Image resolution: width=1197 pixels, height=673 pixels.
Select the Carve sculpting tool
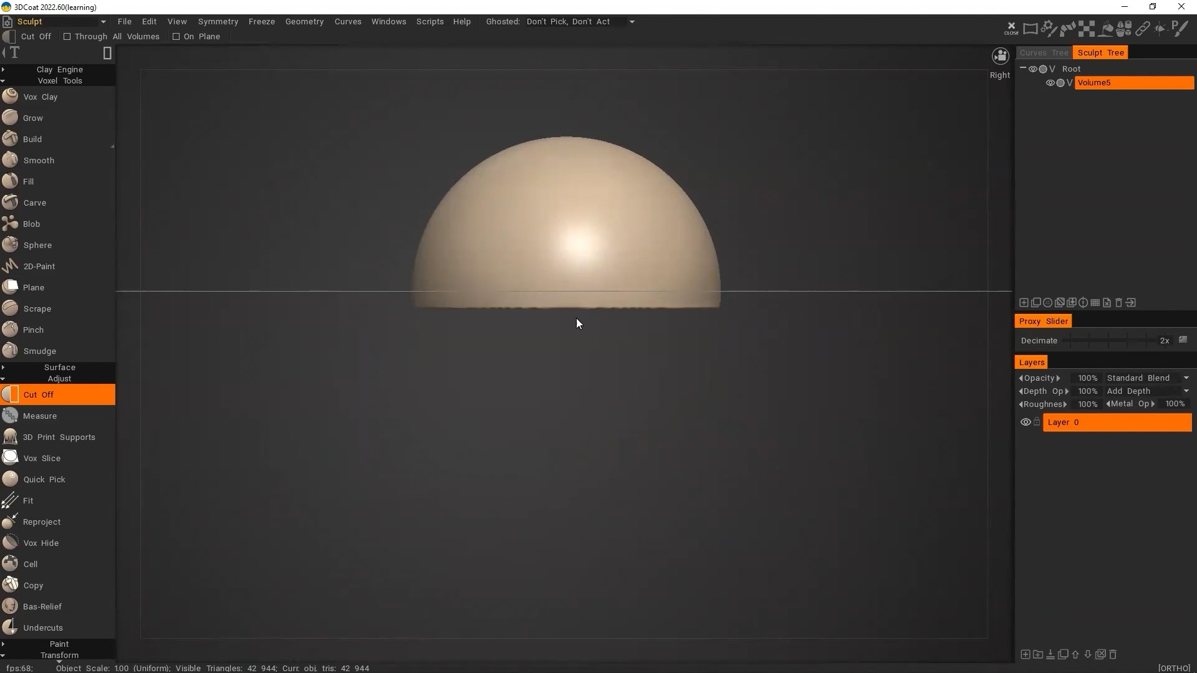click(x=34, y=203)
